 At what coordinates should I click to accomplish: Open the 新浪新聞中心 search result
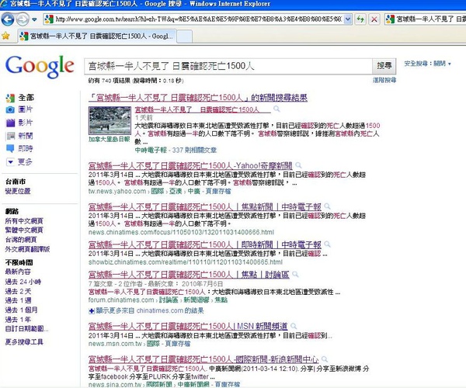(203, 359)
